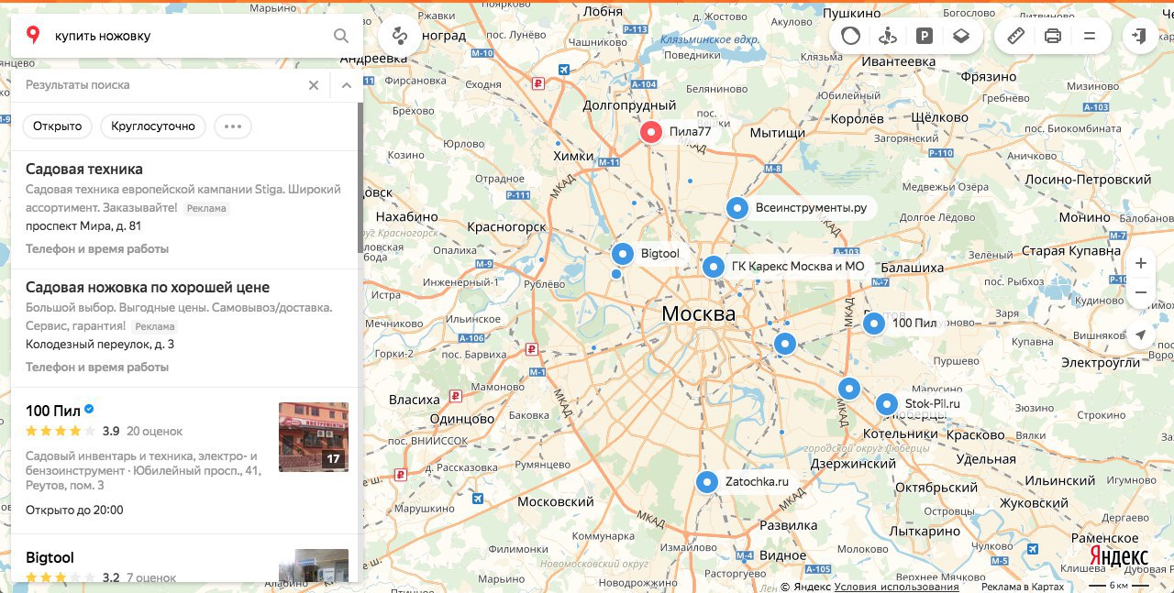Toggle the Круглосуточно filter
Screen dimensions: 1174x593
pyautogui.click(x=153, y=126)
